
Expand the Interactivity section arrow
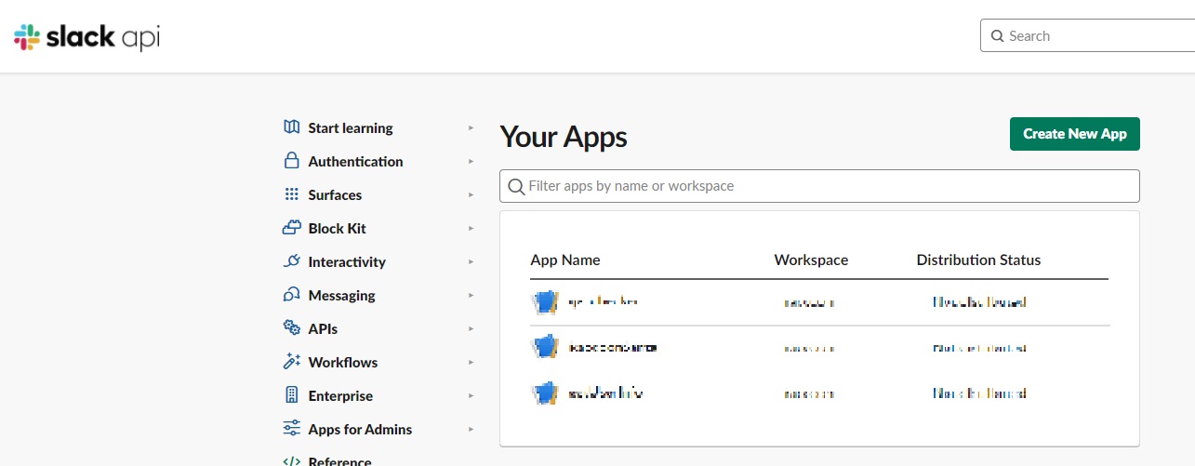[x=471, y=261]
